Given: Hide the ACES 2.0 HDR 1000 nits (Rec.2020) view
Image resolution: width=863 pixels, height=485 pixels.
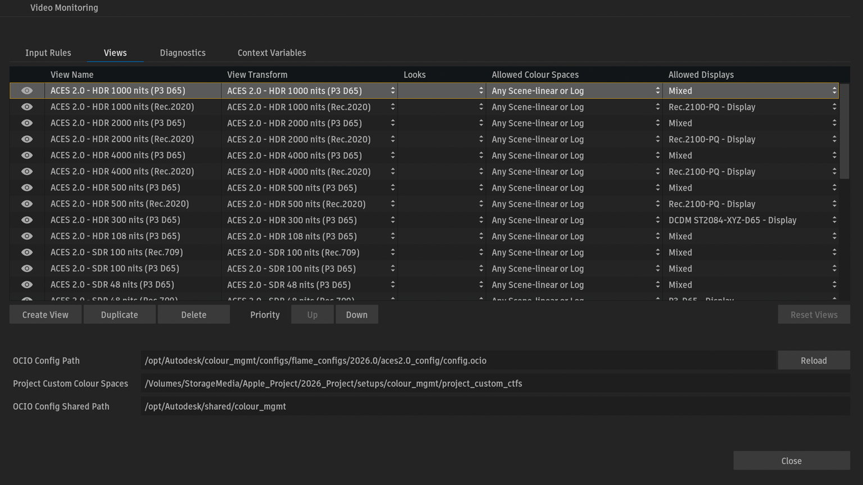Looking at the screenshot, I should click(26, 107).
